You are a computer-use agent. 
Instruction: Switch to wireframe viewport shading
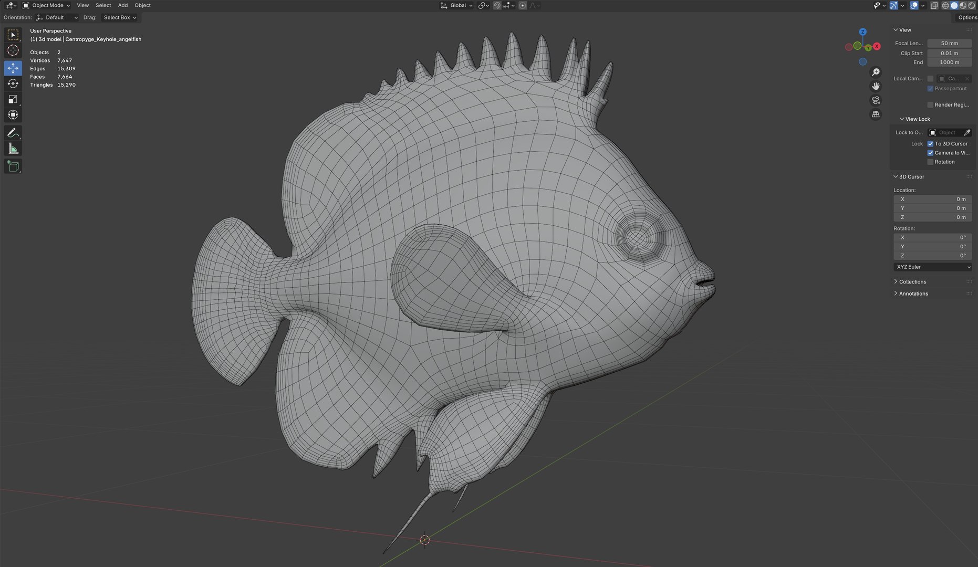(945, 5)
